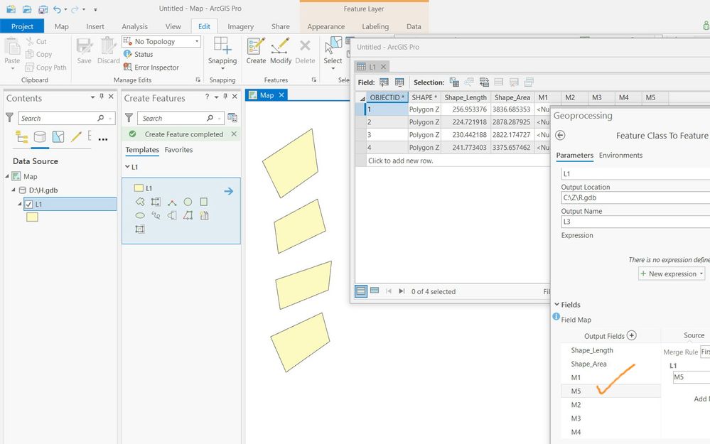
Task: Open Manage Templates icon beside Create Features search
Action: [x=232, y=118]
